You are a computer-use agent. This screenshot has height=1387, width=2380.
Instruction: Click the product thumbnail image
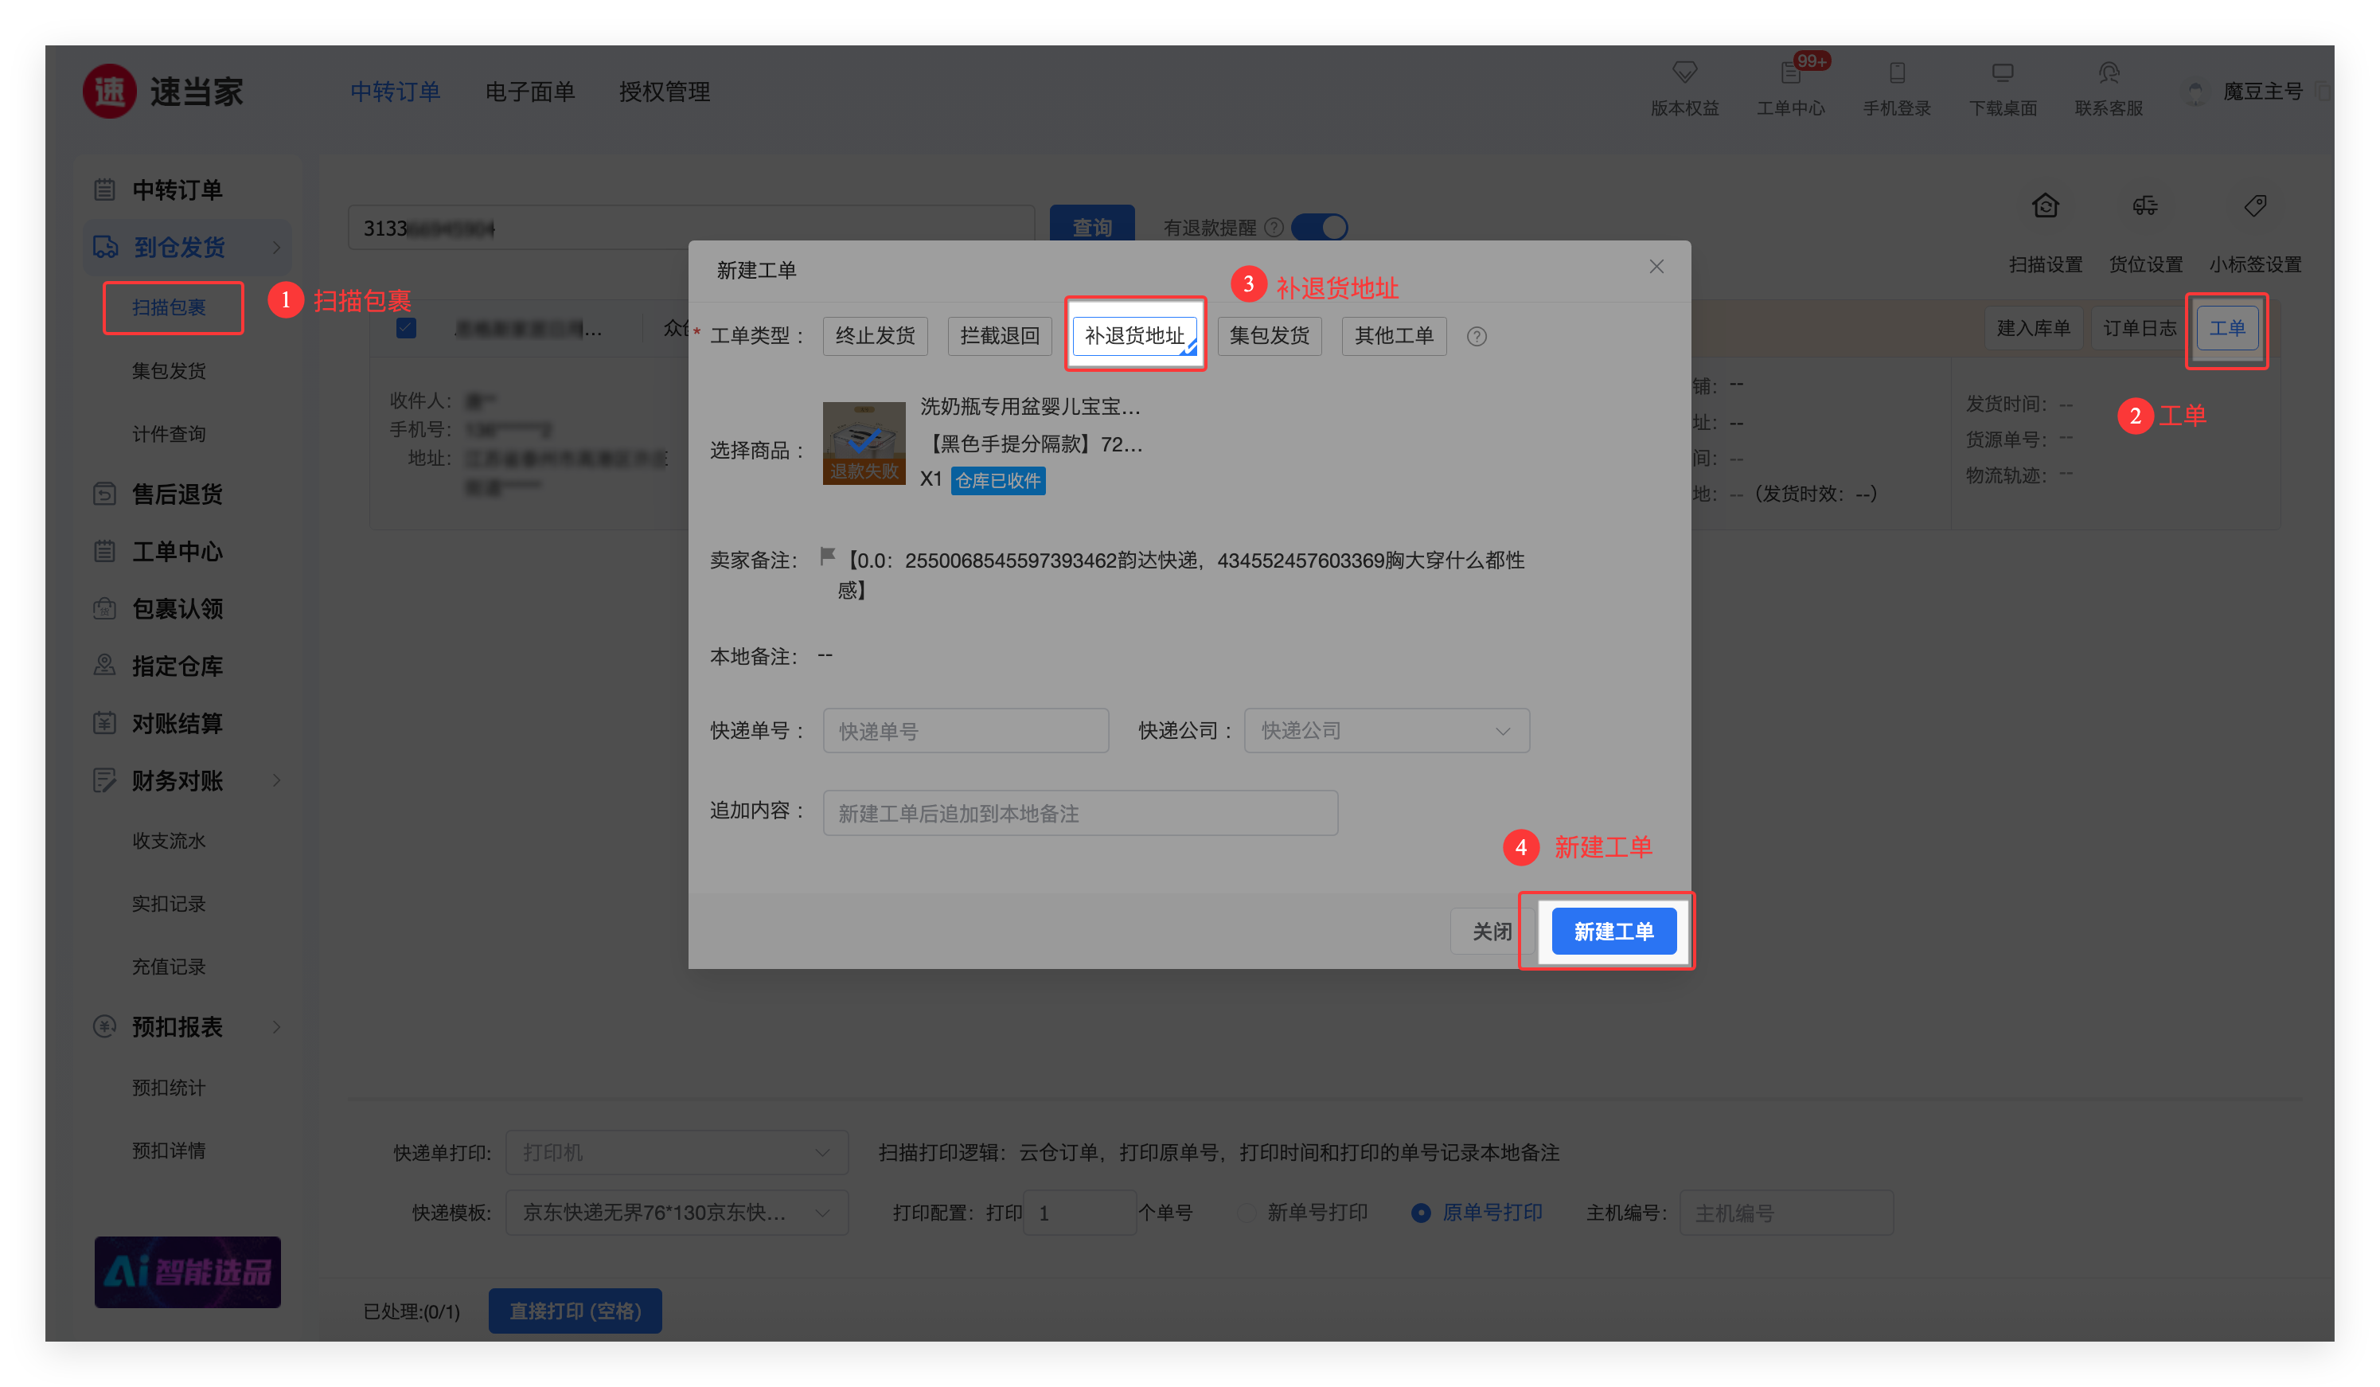click(863, 442)
